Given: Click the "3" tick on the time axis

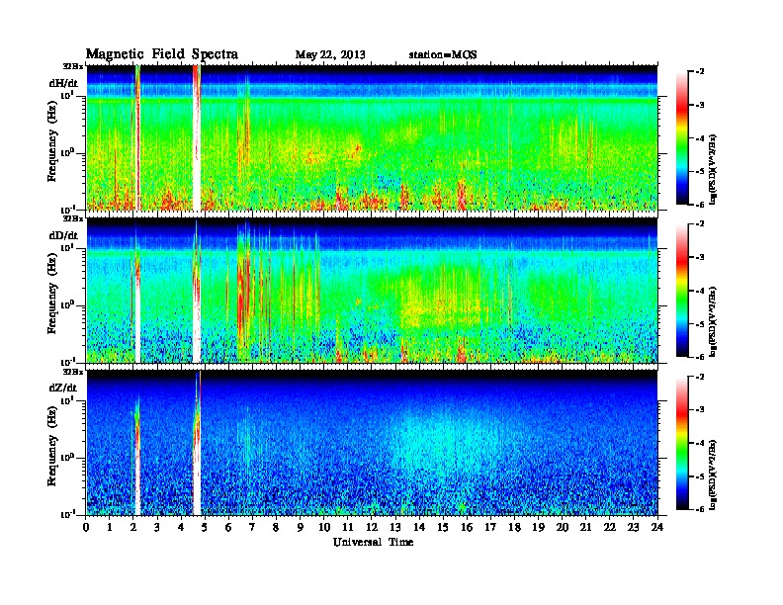Looking at the screenshot, I should tap(157, 528).
